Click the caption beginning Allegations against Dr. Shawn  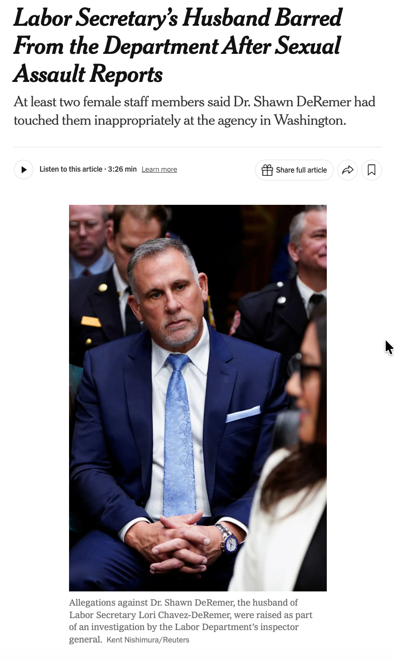(191, 621)
